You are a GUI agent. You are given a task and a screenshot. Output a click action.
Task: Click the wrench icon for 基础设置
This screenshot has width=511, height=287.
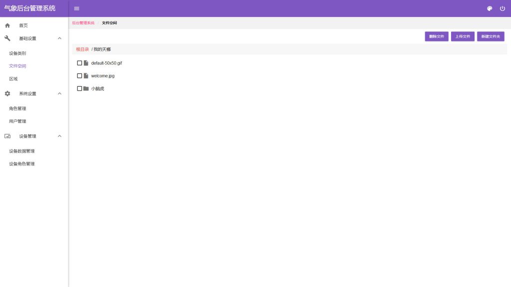pos(7,38)
